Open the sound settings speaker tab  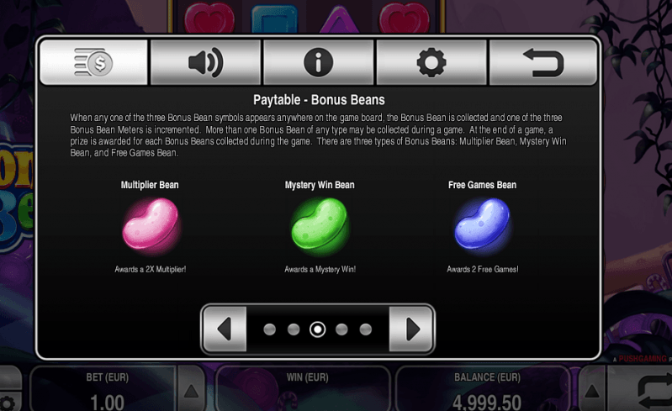pyautogui.click(x=206, y=62)
